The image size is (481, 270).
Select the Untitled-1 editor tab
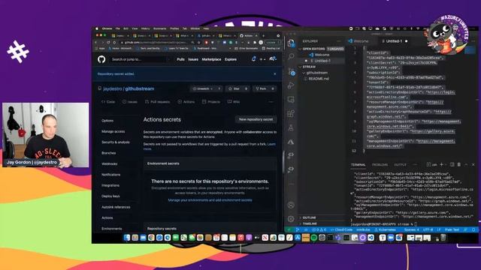394,41
